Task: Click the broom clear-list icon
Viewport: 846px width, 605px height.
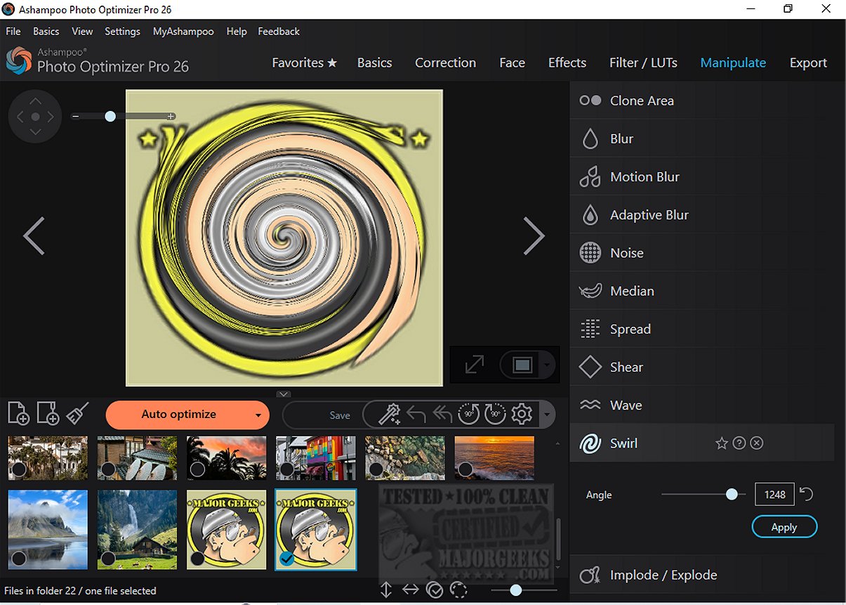Action: (x=77, y=414)
